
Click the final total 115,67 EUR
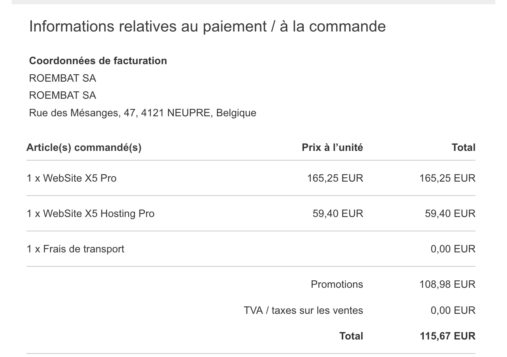pos(448,336)
